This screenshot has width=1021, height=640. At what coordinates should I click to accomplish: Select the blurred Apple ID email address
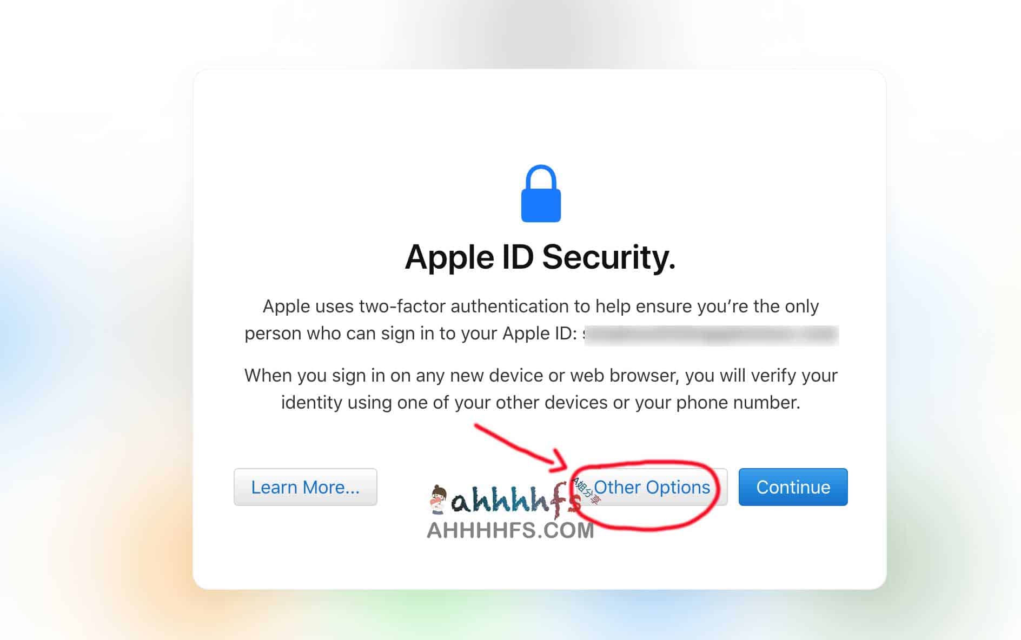point(711,335)
